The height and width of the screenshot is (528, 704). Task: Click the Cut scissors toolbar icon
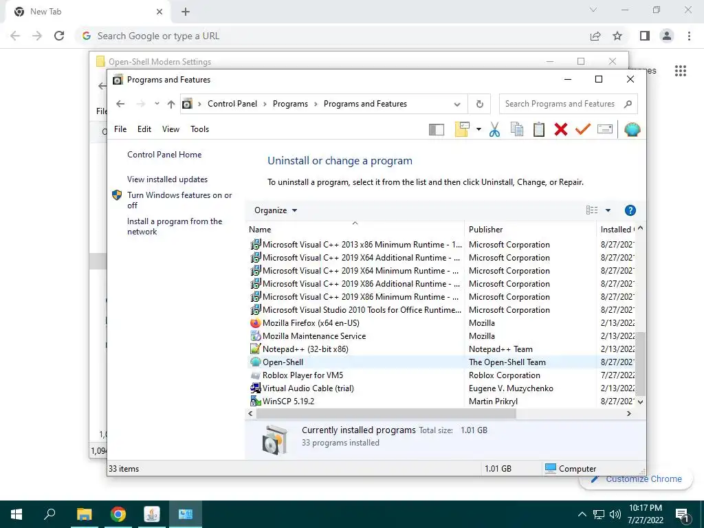494,130
